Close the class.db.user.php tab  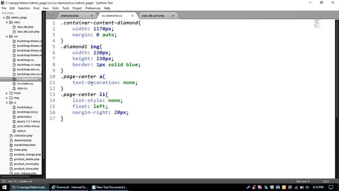(173, 15)
